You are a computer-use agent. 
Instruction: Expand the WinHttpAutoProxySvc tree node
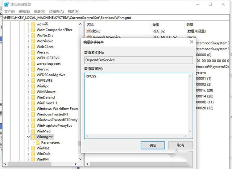(x=28, y=126)
